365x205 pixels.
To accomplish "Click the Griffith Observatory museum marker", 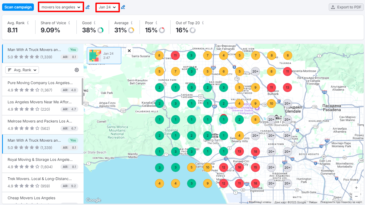I will [278, 117].
